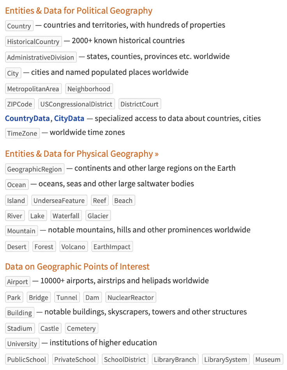Open the LibrarySystem entity link
The width and height of the screenshot is (287, 370).
(x=226, y=359)
